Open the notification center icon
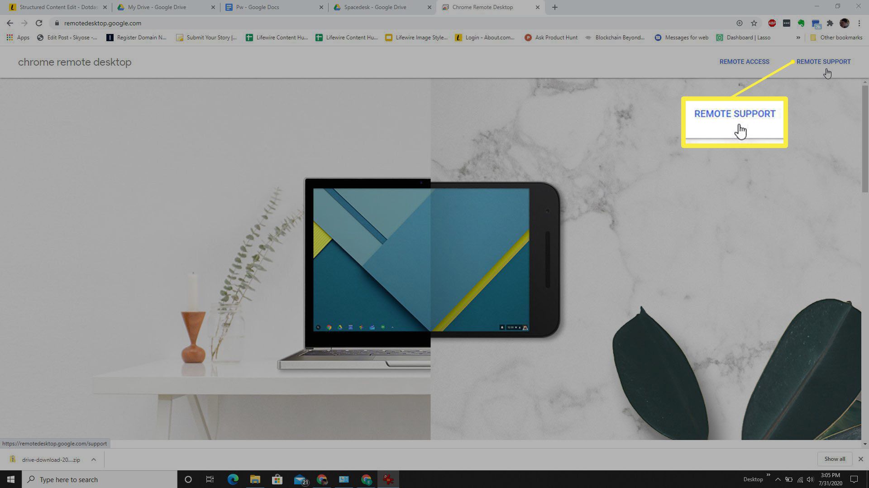 coord(854,479)
